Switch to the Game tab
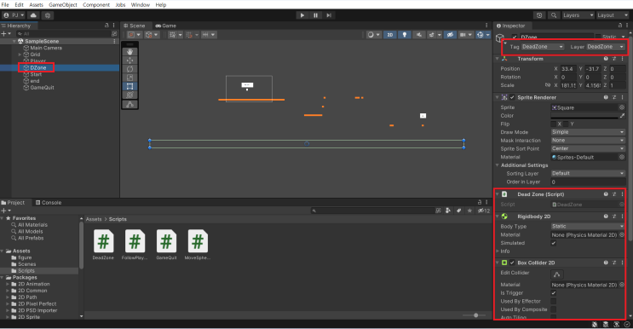The width and height of the screenshot is (633, 329). tap(165, 26)
